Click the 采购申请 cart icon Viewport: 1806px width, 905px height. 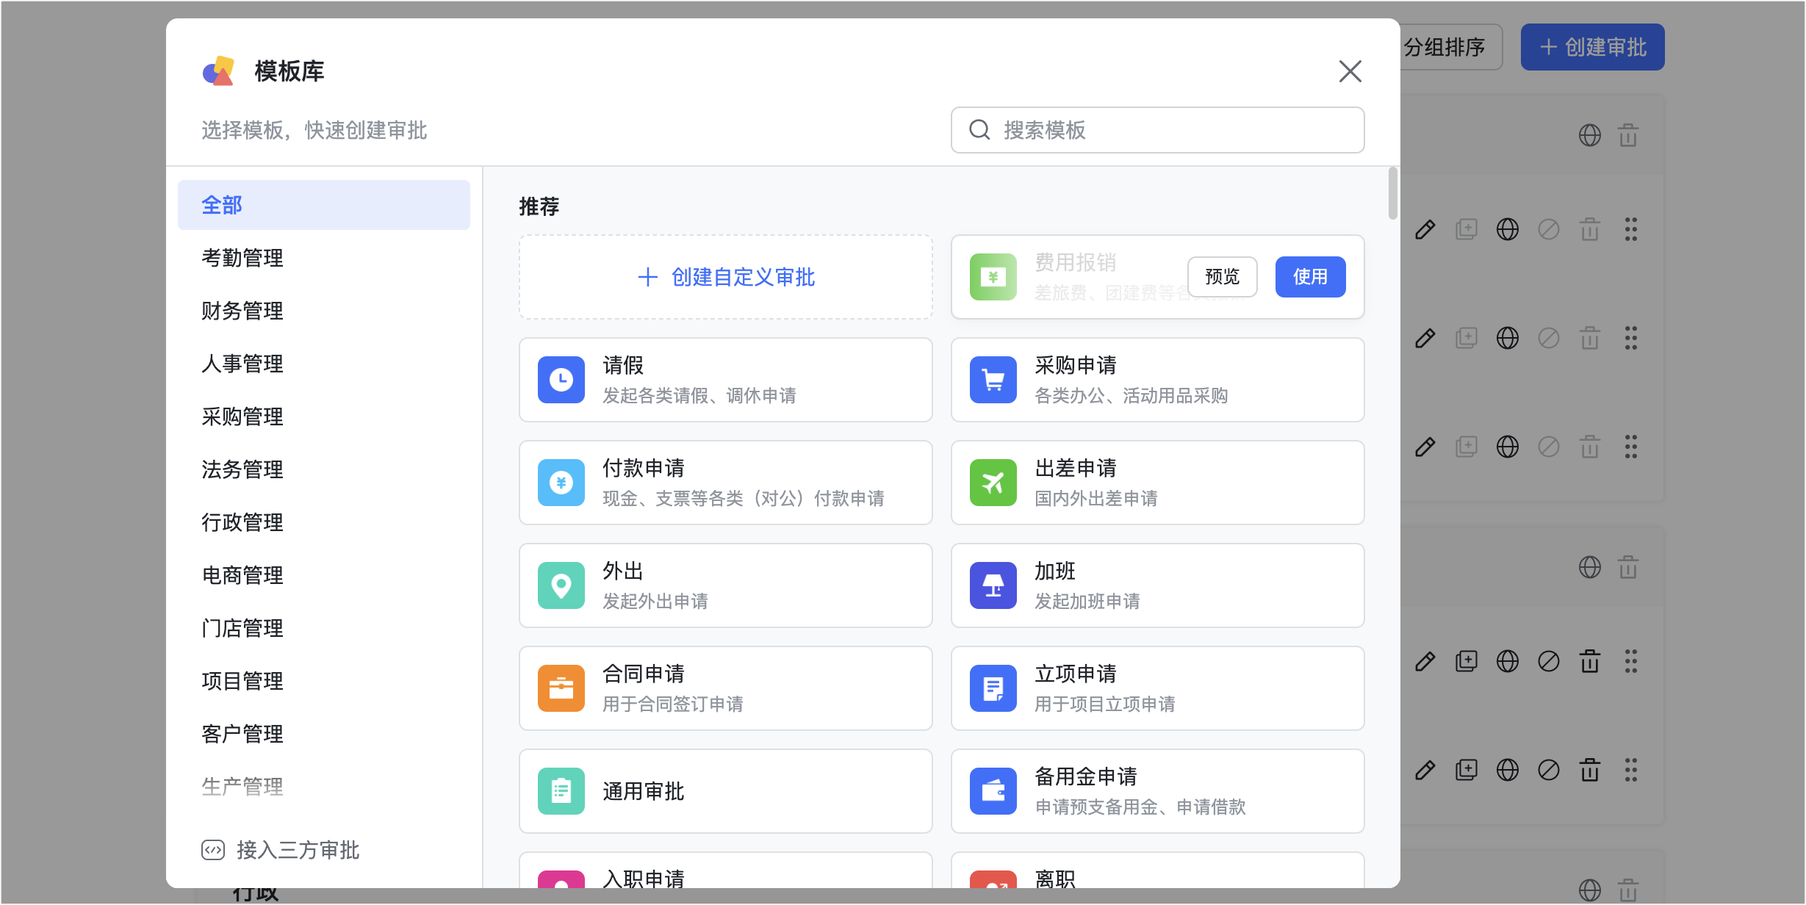click(993, 380)
